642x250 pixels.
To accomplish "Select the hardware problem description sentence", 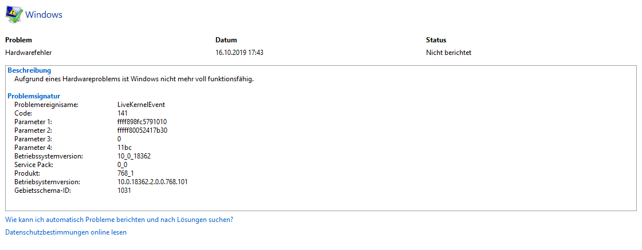I will pyautogui.click(x=134, y=79).
